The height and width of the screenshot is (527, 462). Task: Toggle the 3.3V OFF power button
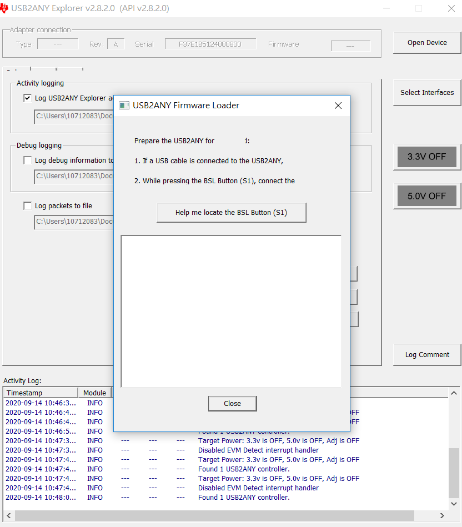(x=426, y=157)
